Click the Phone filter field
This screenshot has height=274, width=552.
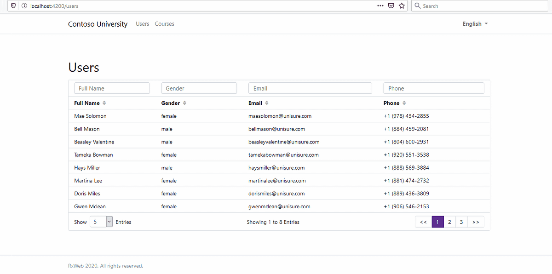pos(433,88)
